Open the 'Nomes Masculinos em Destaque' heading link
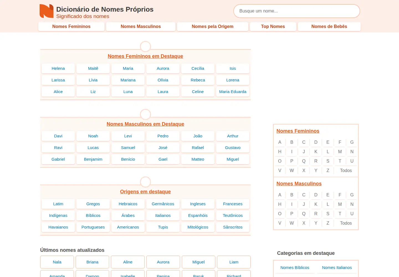This screenshot has height=277, width=399. 145,124
